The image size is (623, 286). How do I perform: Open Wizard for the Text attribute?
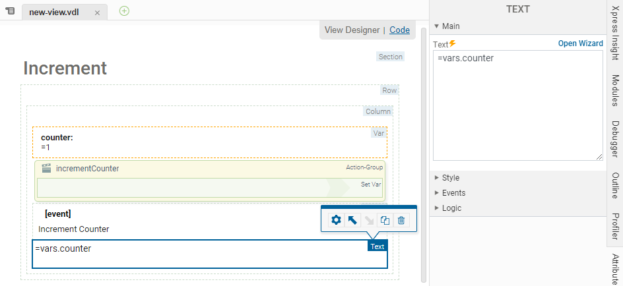pyautogui.click(x=580, y=43)
